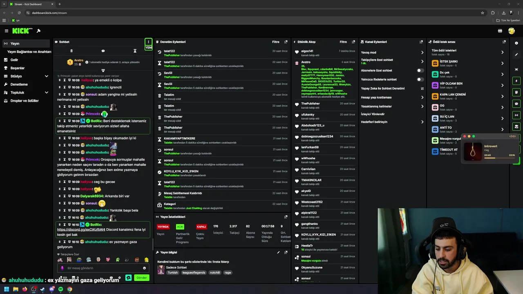Click the info icon in the right sidebar
523x294 pixels.
pos(516,43)
